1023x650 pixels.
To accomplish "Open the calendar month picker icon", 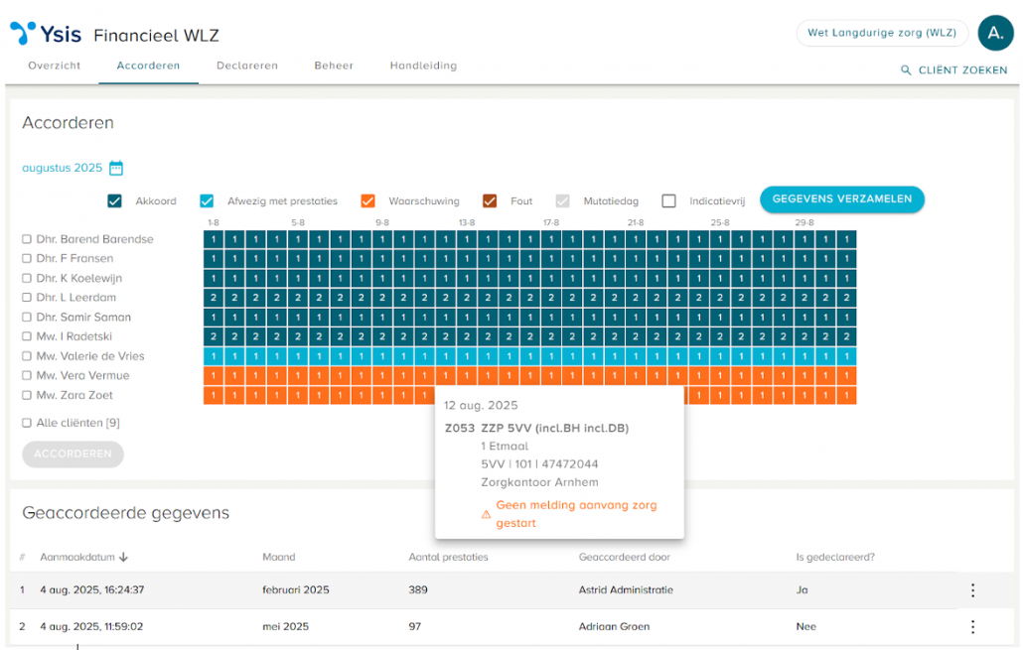I will (x=116, y=169).
